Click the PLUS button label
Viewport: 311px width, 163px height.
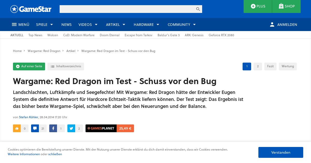pos(261,6)
